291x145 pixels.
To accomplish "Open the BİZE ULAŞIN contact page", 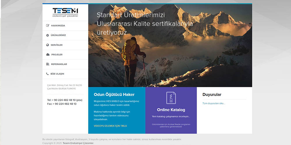I will (x=57, y=74).
